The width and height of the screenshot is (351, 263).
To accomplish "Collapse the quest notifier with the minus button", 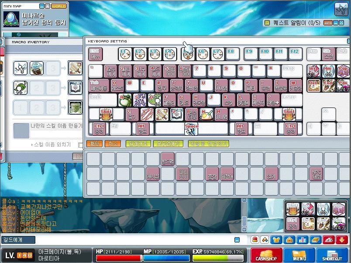I will 336,23.
